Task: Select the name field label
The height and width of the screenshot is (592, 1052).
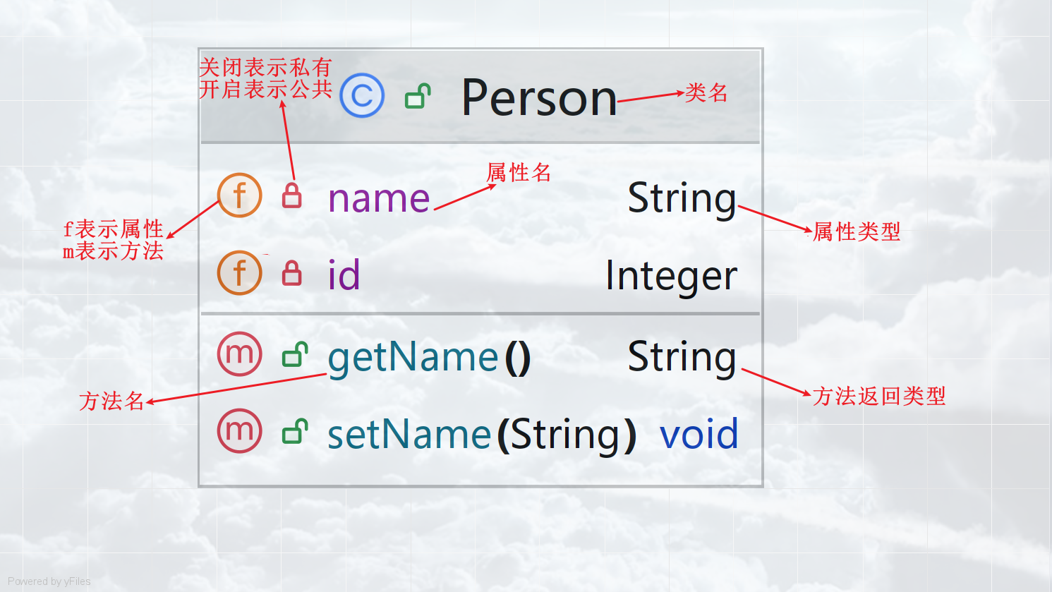Action: click(379, 198)
